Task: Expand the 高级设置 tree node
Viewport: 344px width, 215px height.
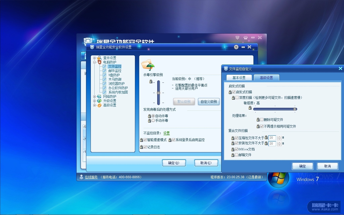Action: (94, 105)
